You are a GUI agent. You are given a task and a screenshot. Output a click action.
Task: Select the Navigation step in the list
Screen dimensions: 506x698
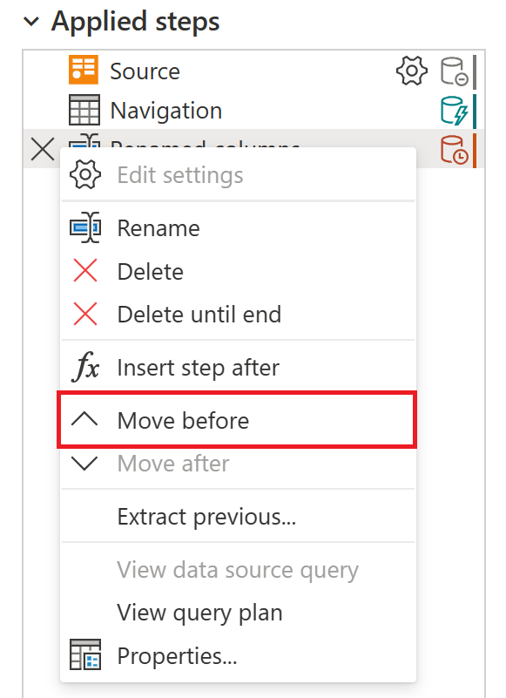click(165, 110)
